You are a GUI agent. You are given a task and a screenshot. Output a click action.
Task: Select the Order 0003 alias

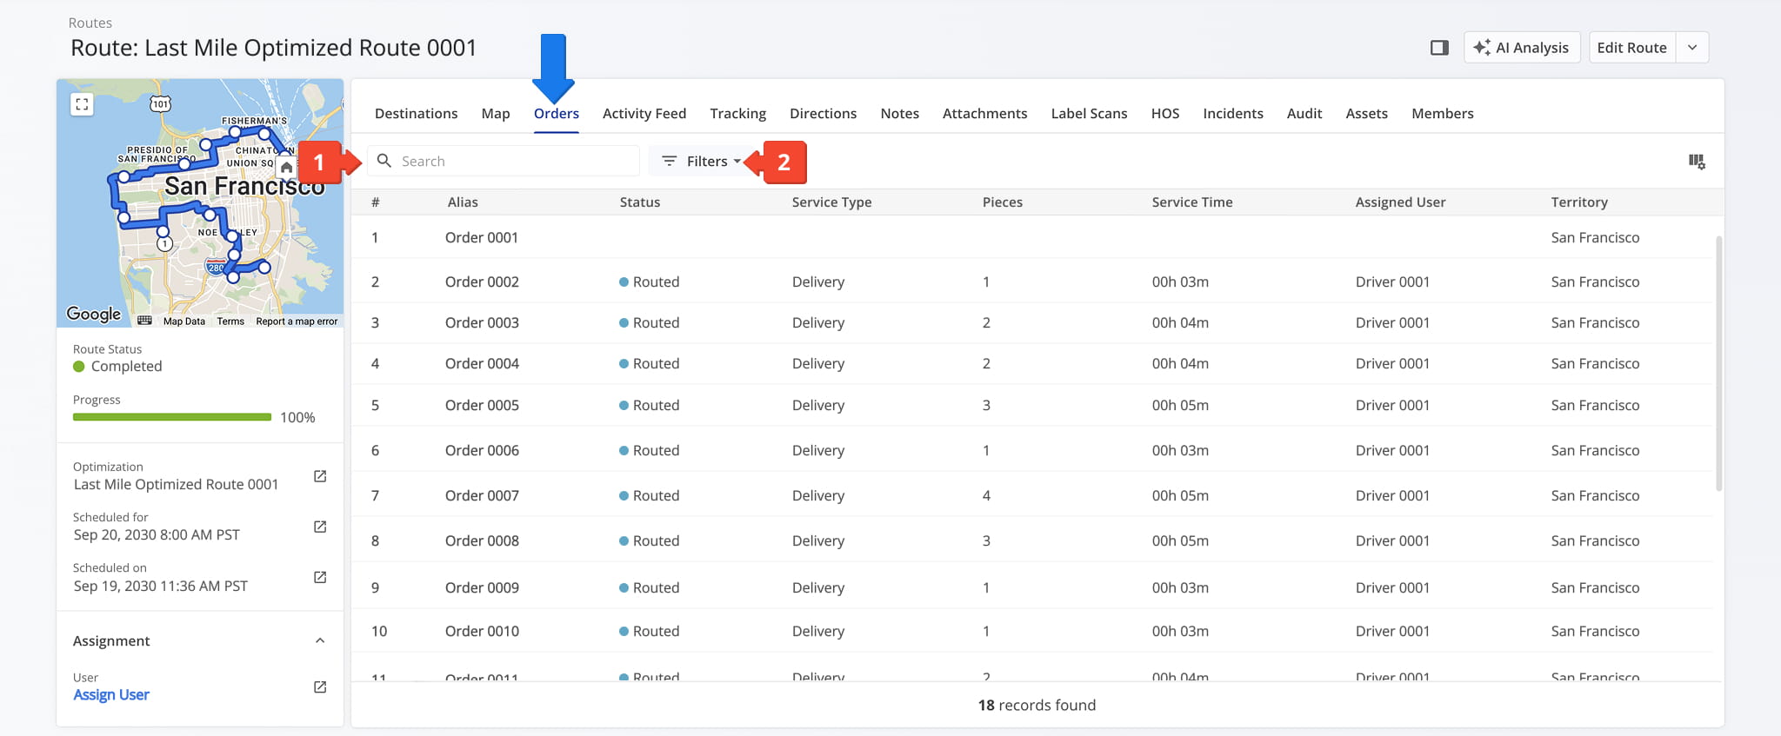482,322
